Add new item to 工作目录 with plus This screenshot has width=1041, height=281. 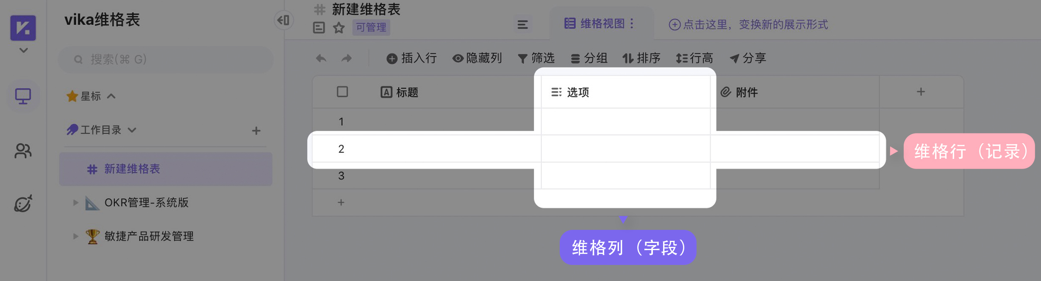(x=256, y=131)
